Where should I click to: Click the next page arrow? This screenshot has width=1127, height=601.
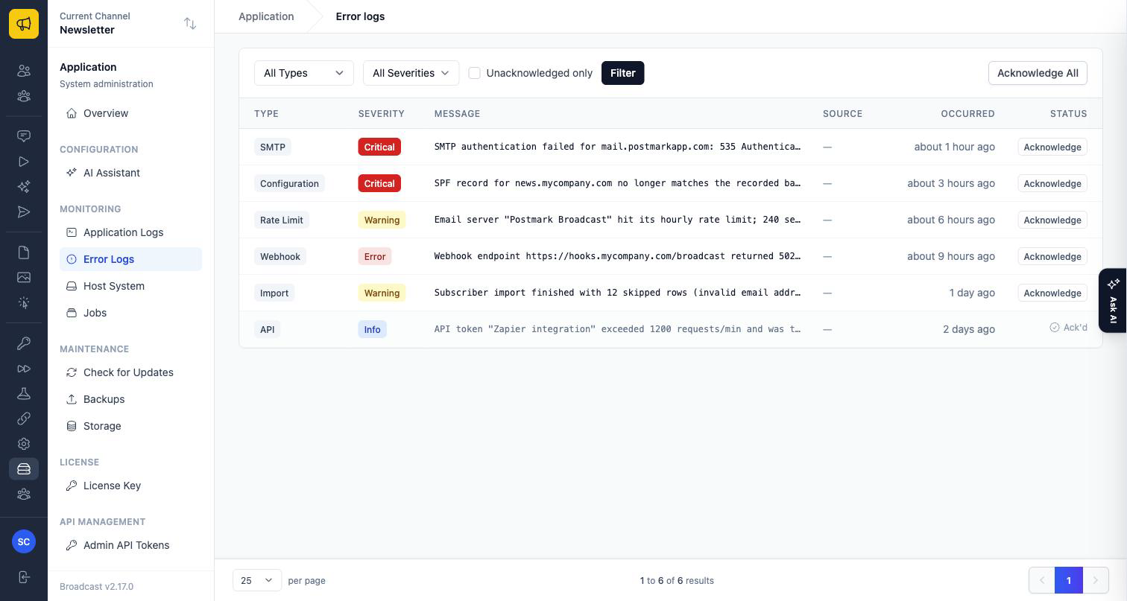tap(1095, 580)
